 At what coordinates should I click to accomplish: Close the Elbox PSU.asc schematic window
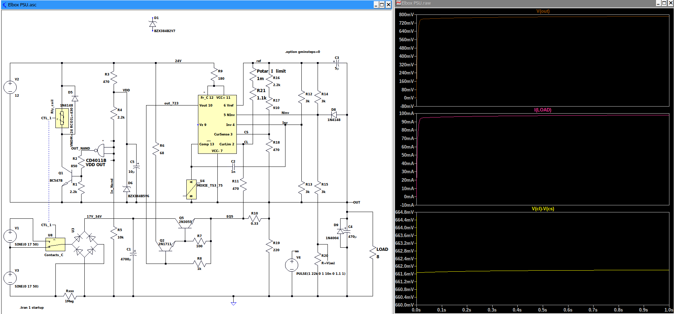[388, 5]
